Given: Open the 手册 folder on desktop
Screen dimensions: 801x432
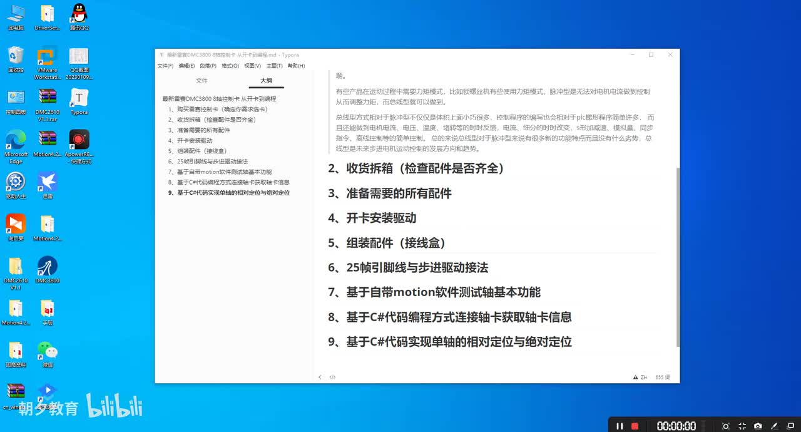Looking at the screenshot, I should (x=47, y=312).
